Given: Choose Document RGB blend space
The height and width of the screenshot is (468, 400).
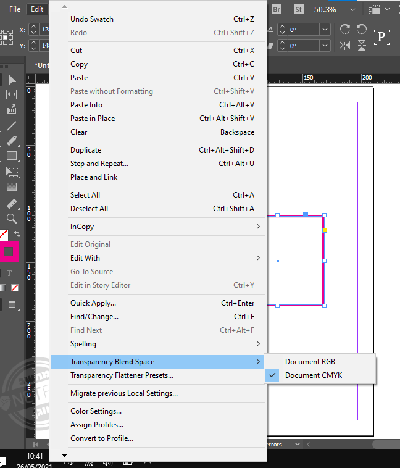Looking at the screenshot, I should [x=320, y=361].
